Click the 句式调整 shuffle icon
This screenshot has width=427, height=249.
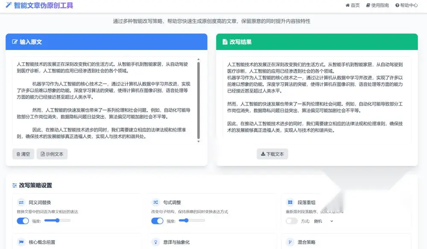(155, 202)
